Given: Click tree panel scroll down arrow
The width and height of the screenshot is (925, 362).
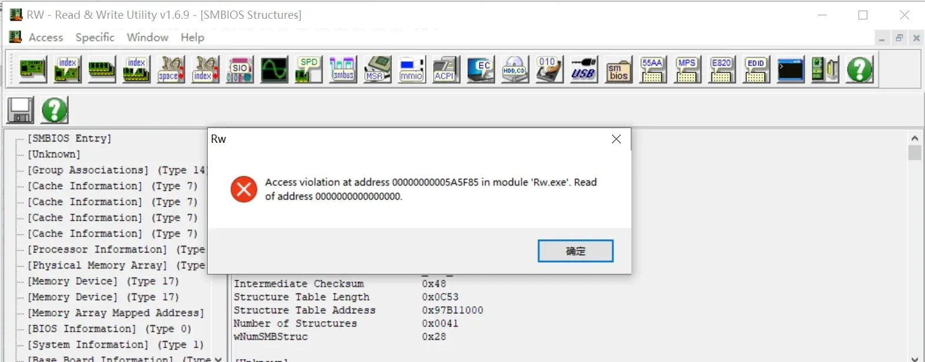Looking at the screenshot, I should click(218, 358).
